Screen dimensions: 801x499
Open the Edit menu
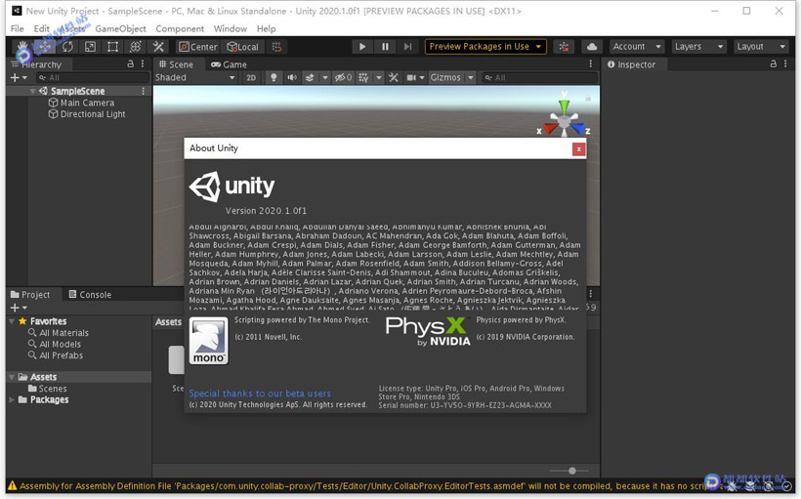point(41,28)
